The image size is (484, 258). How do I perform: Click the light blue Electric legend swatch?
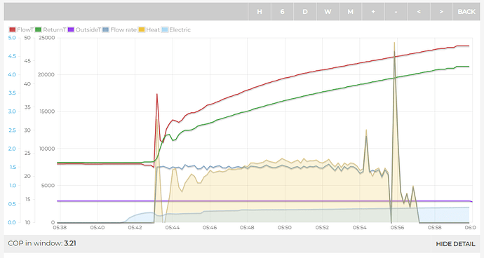pyautogui.click(x=165, y=29)
